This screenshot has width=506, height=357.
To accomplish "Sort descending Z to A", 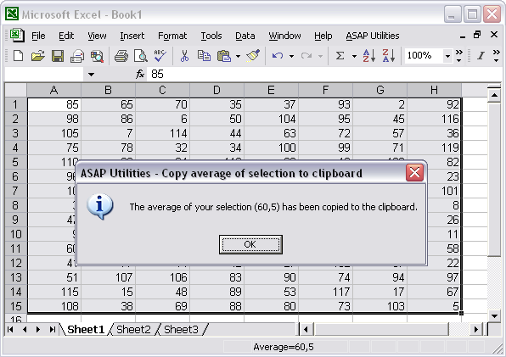I will tap(388, 56).
